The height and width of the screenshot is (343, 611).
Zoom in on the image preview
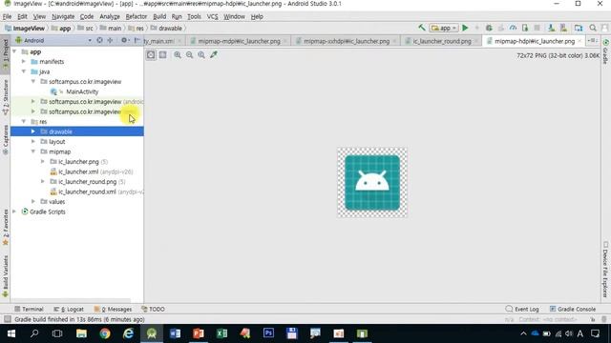coord(178,55)
